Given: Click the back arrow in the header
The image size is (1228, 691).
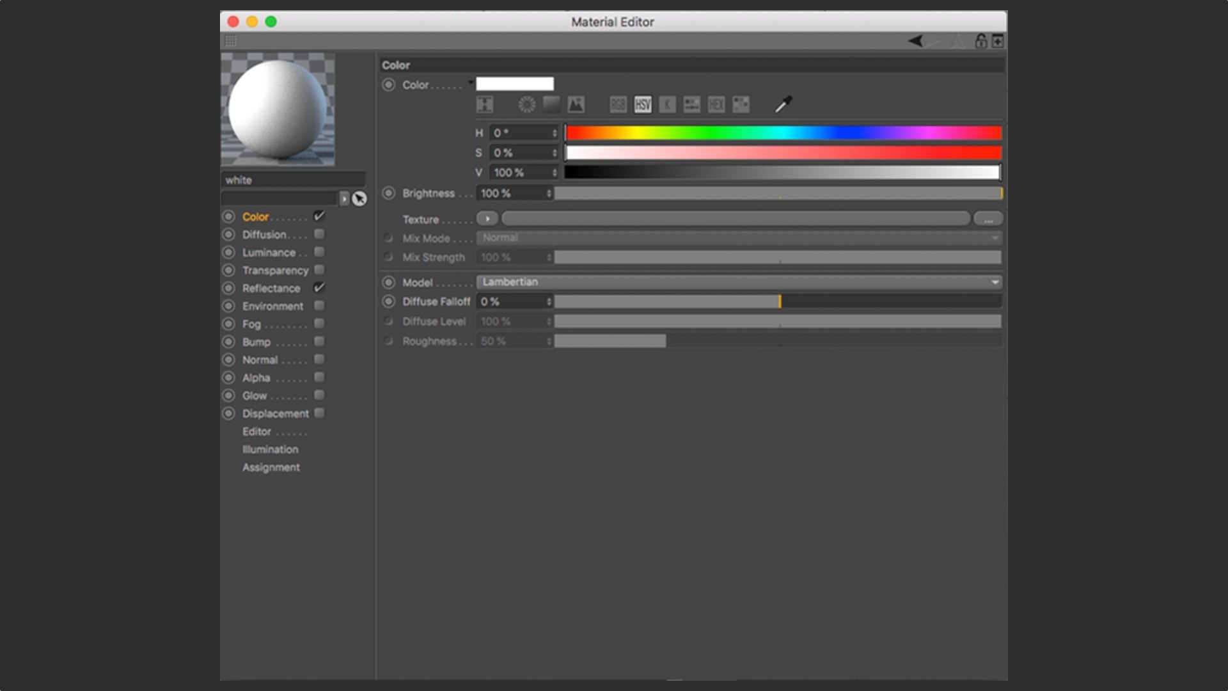Looking at the screenshot, I should tap(915, 41).
